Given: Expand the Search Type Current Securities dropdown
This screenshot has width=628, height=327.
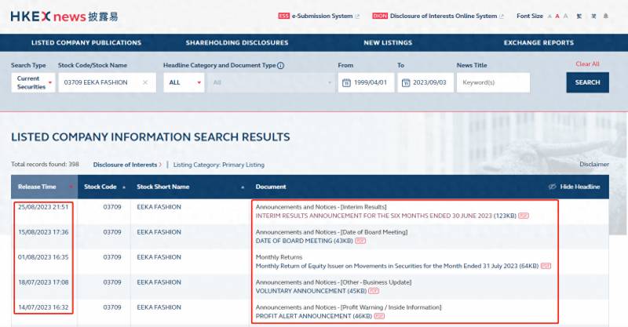Looking at the screenshot, I should click(33, 82).
